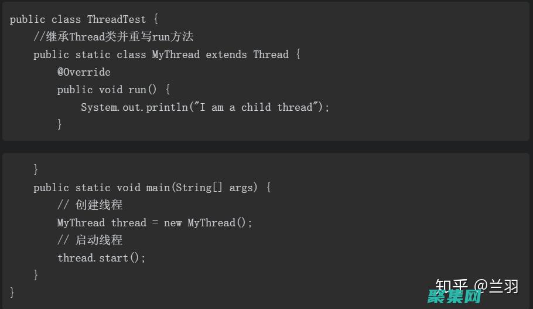Click the main method name

coord(158,188)
